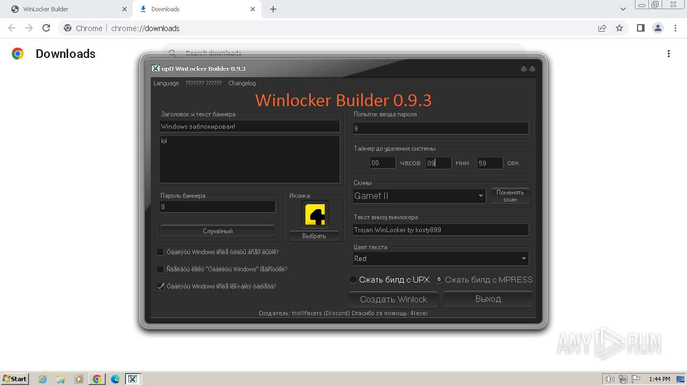Open Chrome profile icon

coord(657,28)
